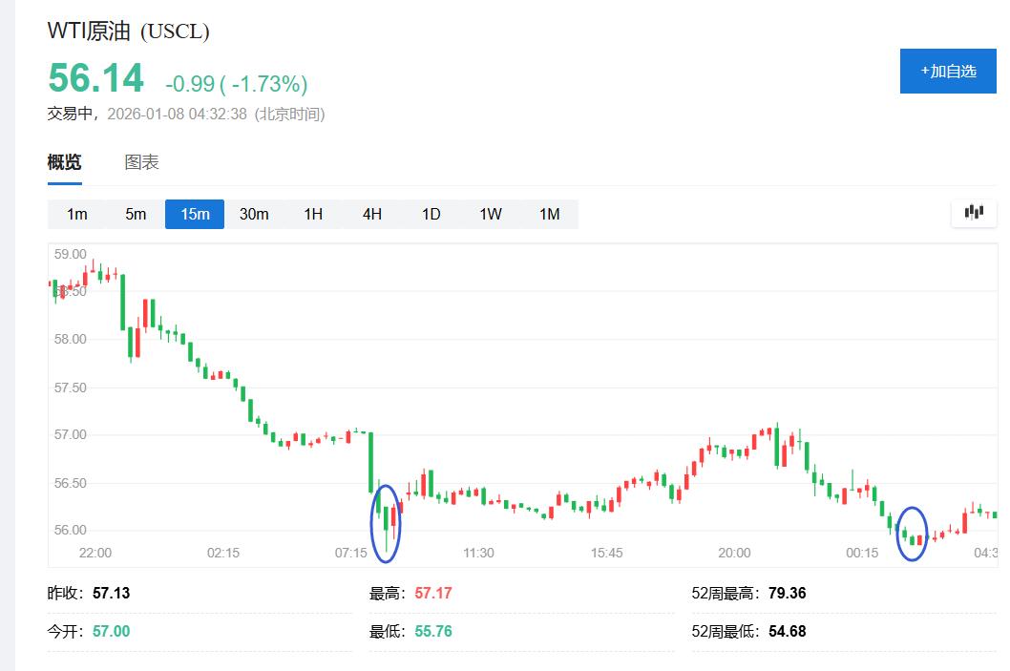Choose the 15m interval button

pyautogui.click(x=195, y=214)
